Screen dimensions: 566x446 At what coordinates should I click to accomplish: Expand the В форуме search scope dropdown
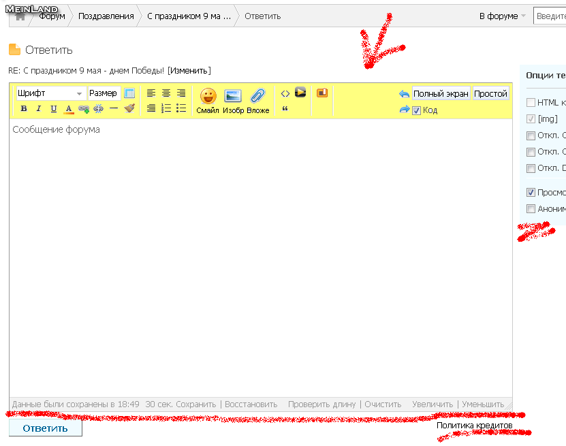(503, 16)
